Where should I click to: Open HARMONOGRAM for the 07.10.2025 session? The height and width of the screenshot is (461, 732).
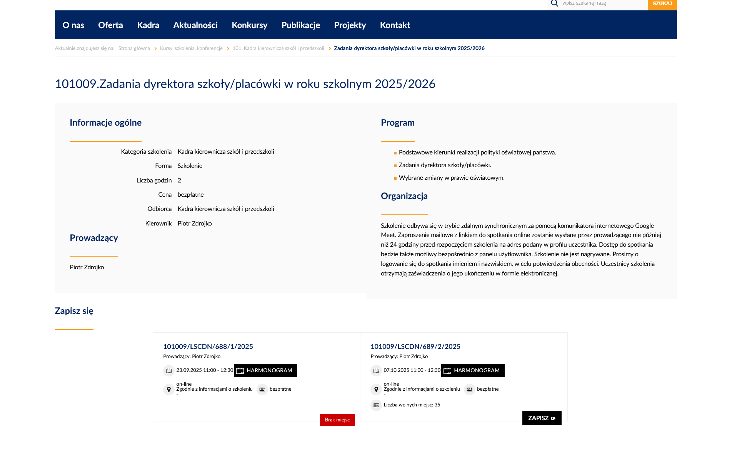(x=473, y=371)
